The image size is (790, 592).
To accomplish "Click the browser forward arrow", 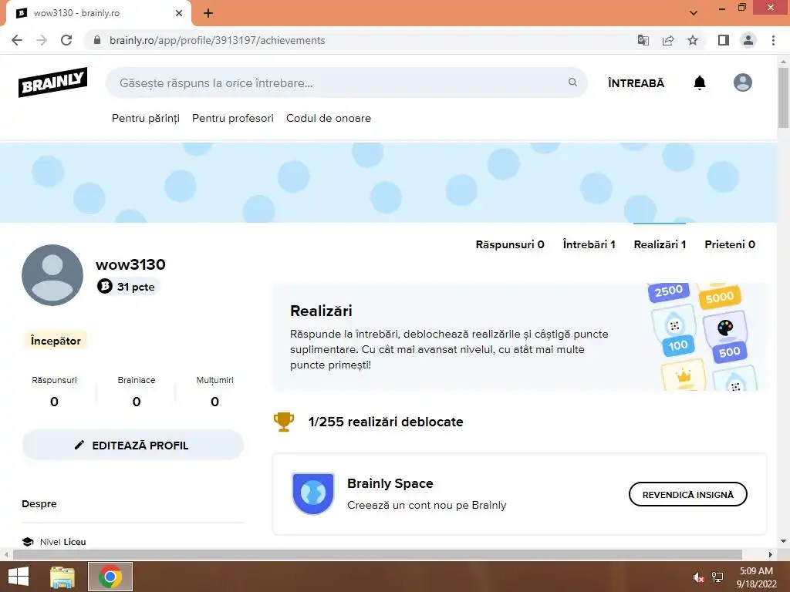I will pyautogui.click(x=42, y=40).
